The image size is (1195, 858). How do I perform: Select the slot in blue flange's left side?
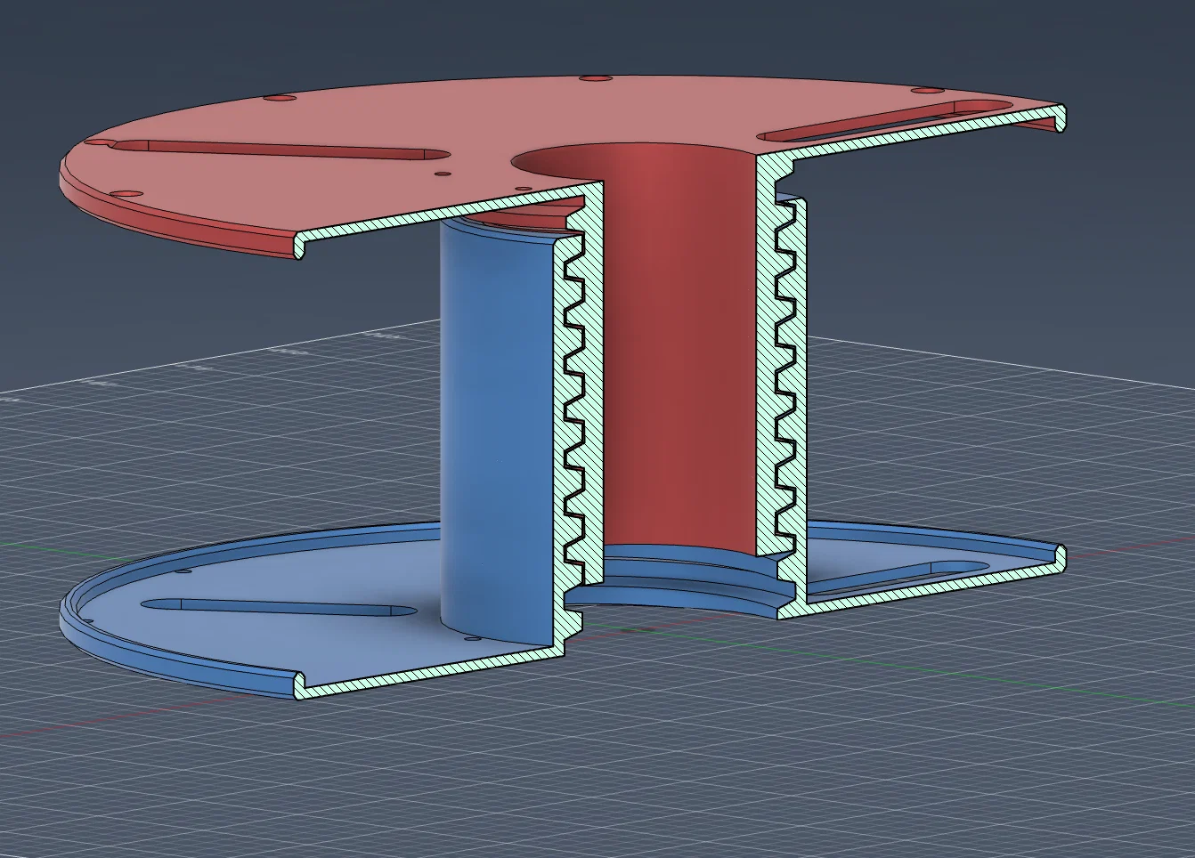(x=278, y=607)
